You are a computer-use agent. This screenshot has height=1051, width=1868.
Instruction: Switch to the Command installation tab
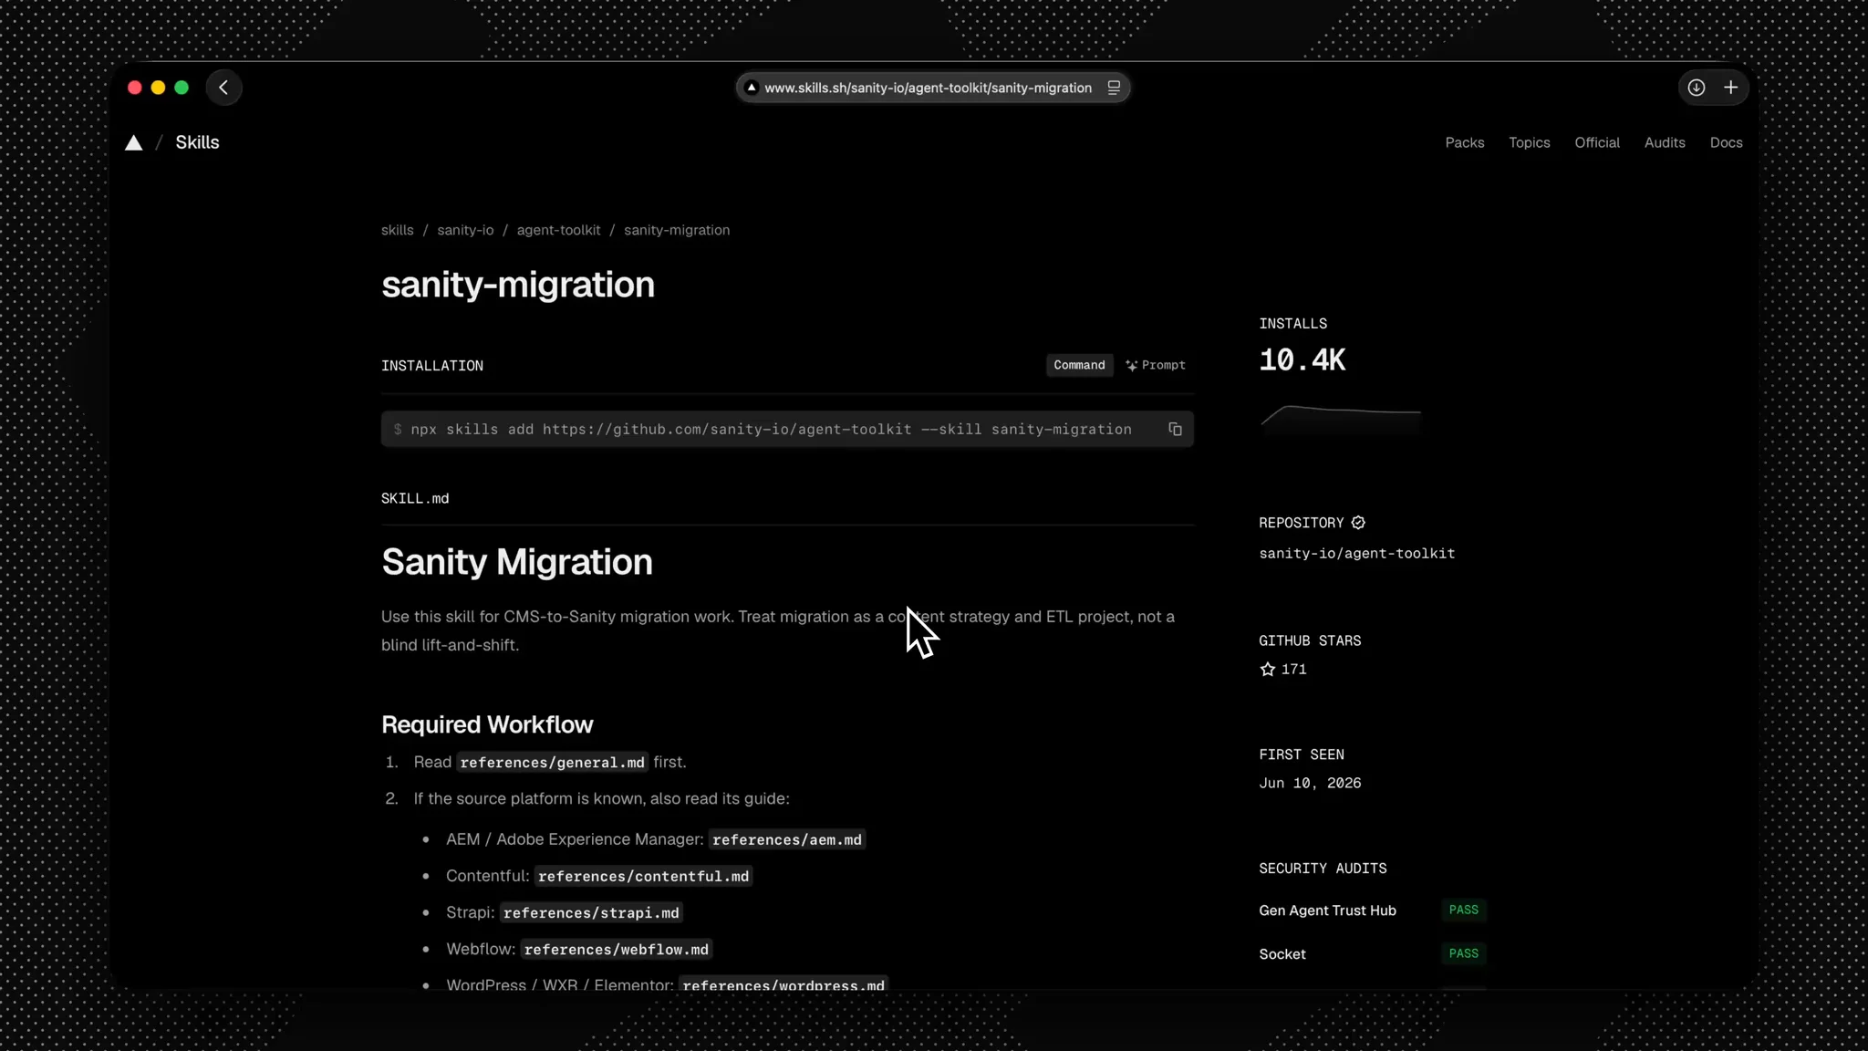[1079, 365]
